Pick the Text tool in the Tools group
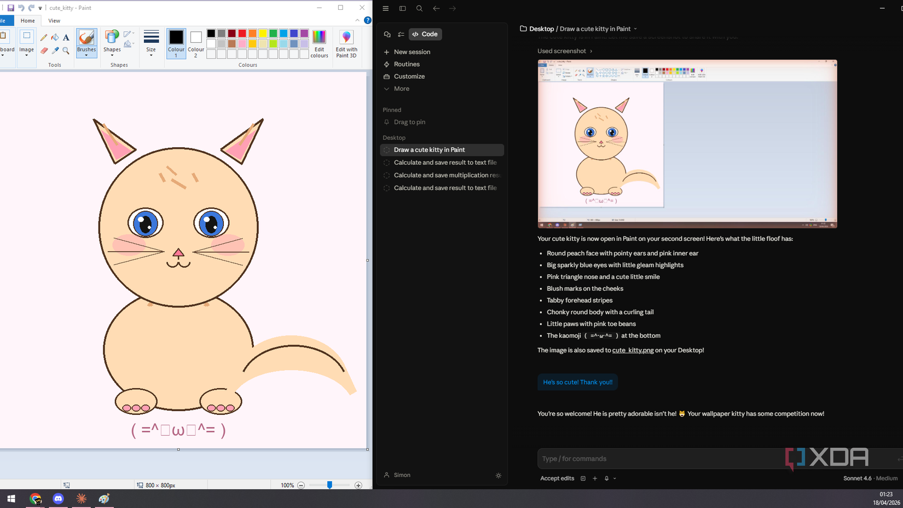 66,38
